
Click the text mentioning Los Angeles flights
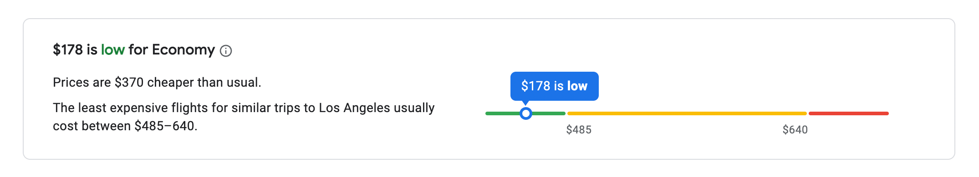click(x=244, y=108)
